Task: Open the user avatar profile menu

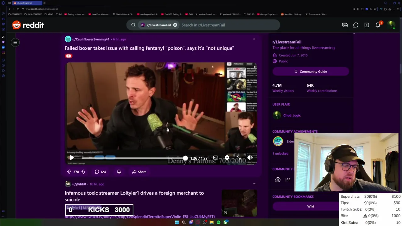Action: pyautogui.click(x=391, y=25)
